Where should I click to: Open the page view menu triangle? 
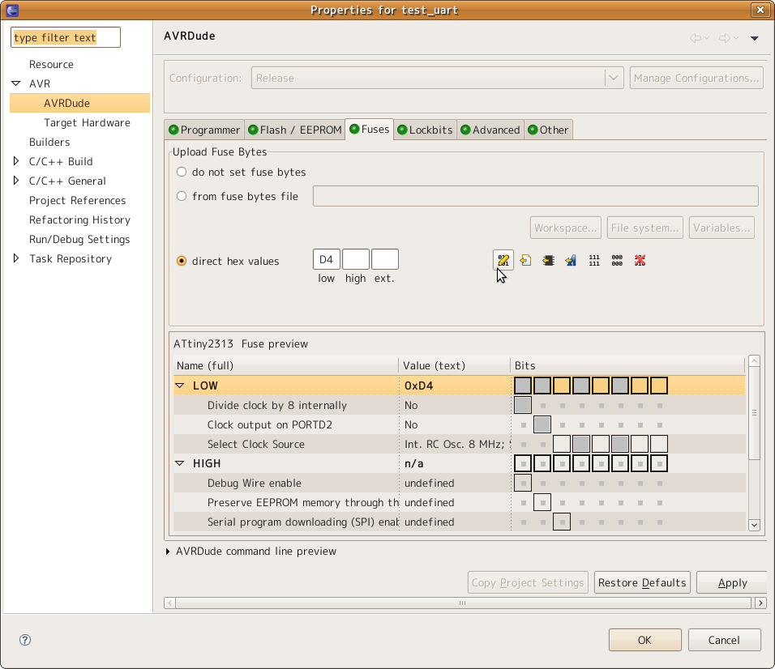click(x=755, y=38)
